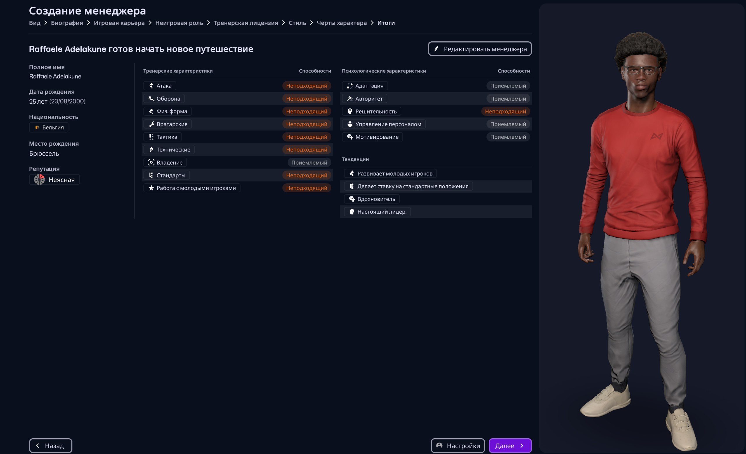746x454 pixels.
Task: Click the Belgium flag nationality badge
Action: [x=49, y=127]
